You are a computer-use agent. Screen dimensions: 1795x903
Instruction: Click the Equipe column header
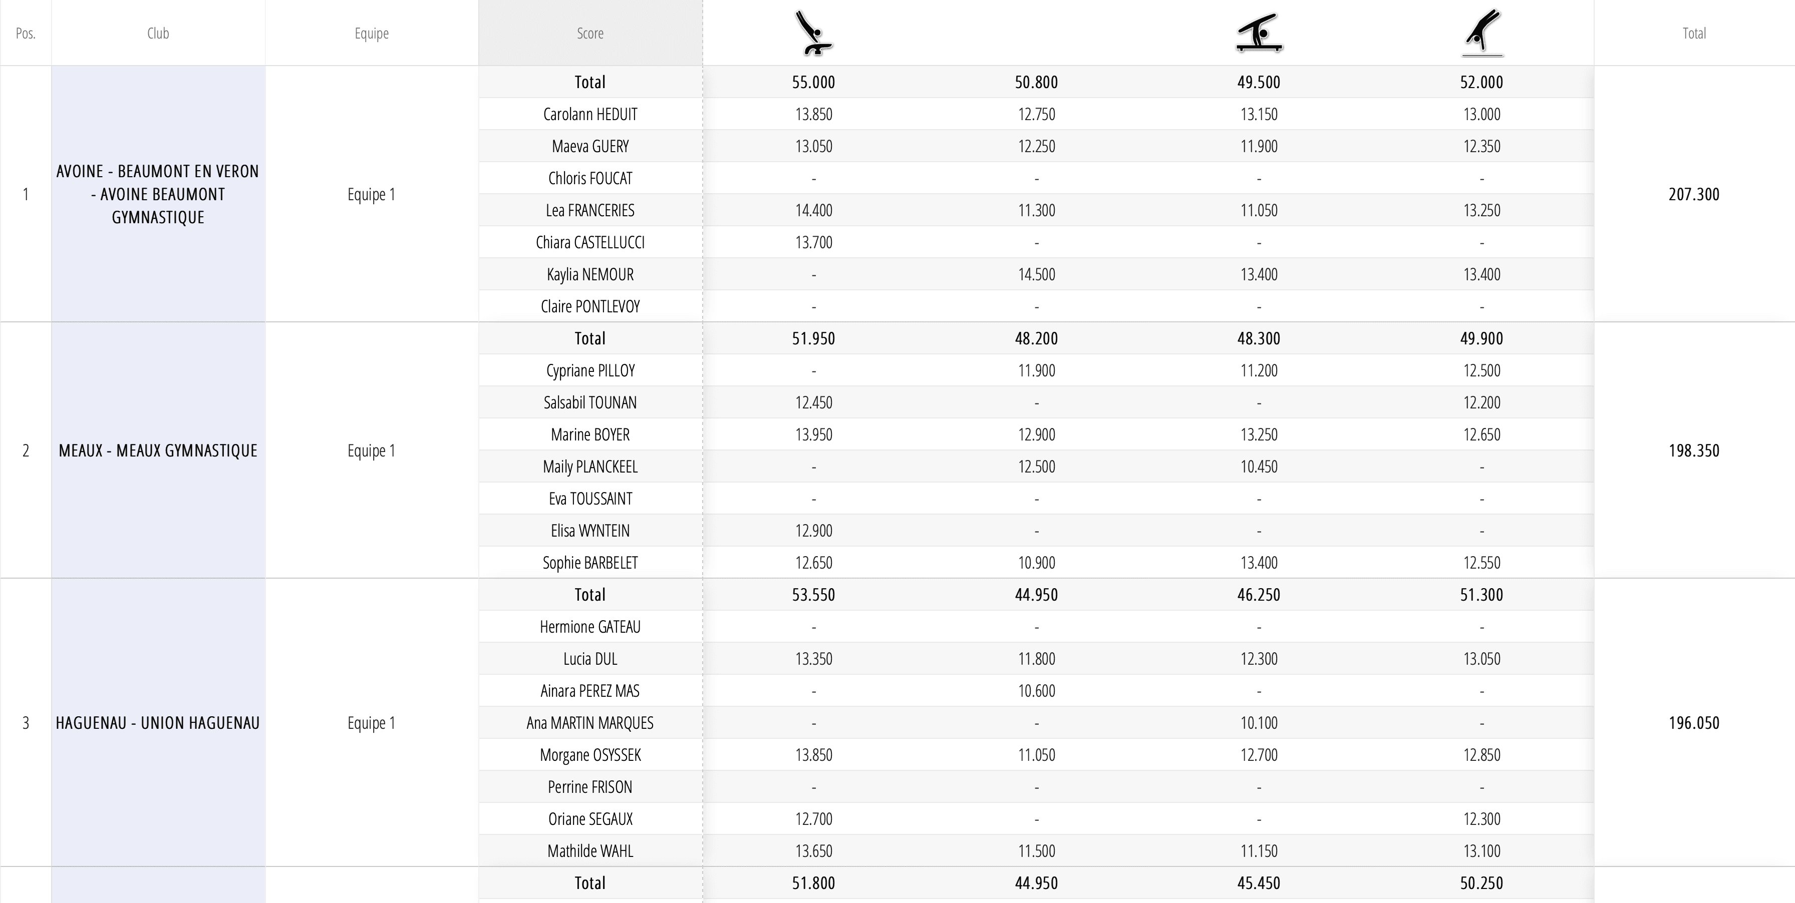pyautogui.click(x=372, y=34)
